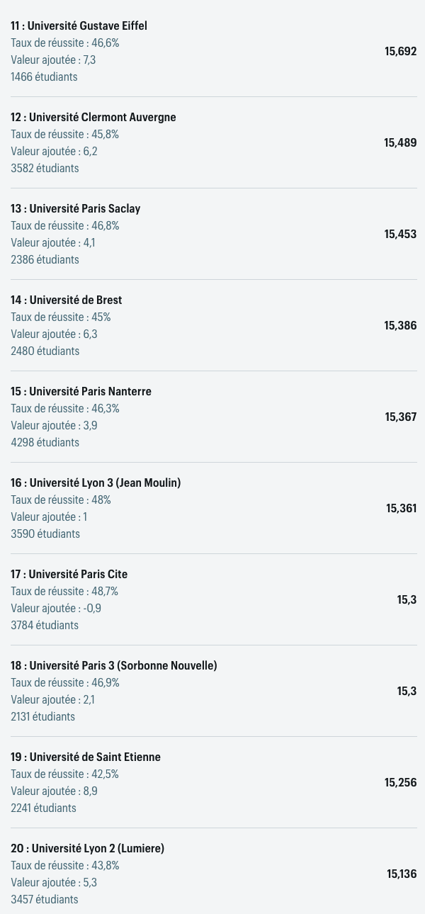The height and width of the screenshot is (914, 425).
Task: Select Université Clermont Auvergne heading
Action: pos(93,118)
